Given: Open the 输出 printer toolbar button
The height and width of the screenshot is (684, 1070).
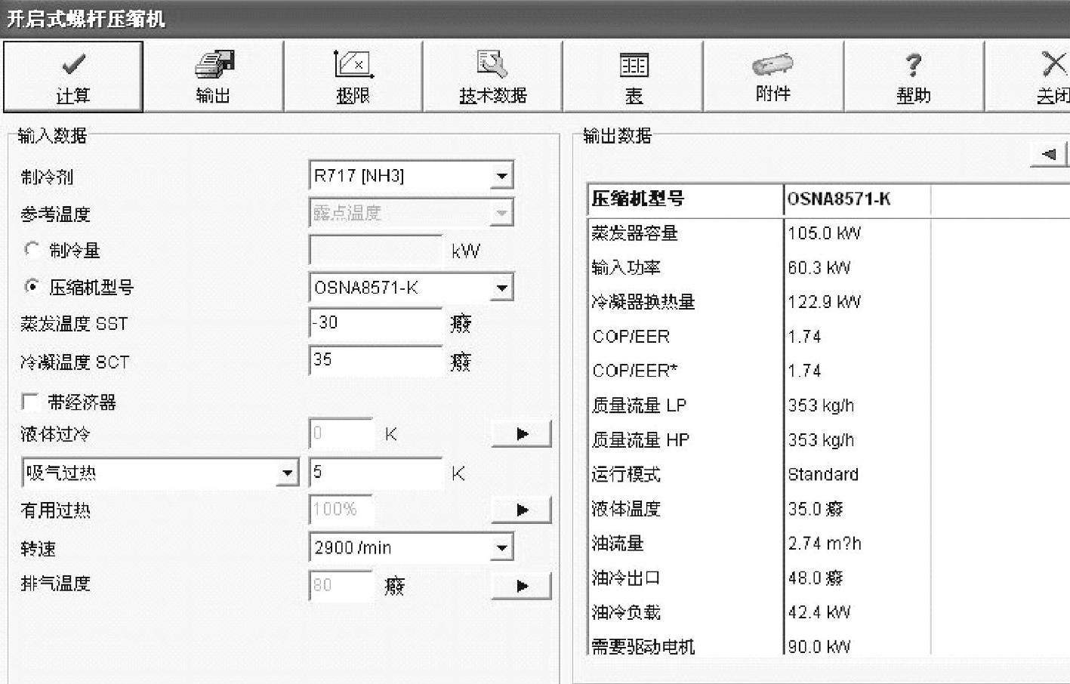Looking at the screenshot, I should [x=213, y=77].
